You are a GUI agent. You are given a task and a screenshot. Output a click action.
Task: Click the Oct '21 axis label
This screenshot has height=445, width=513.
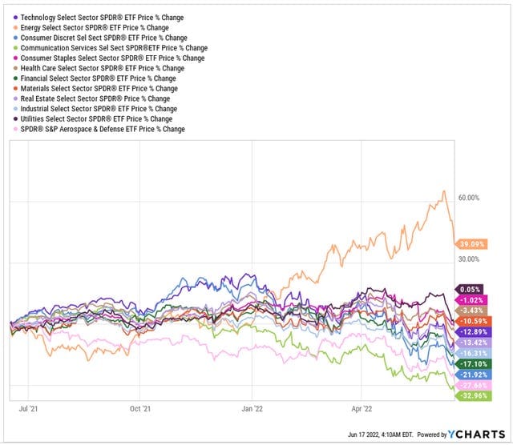click(x=140, y=409)
